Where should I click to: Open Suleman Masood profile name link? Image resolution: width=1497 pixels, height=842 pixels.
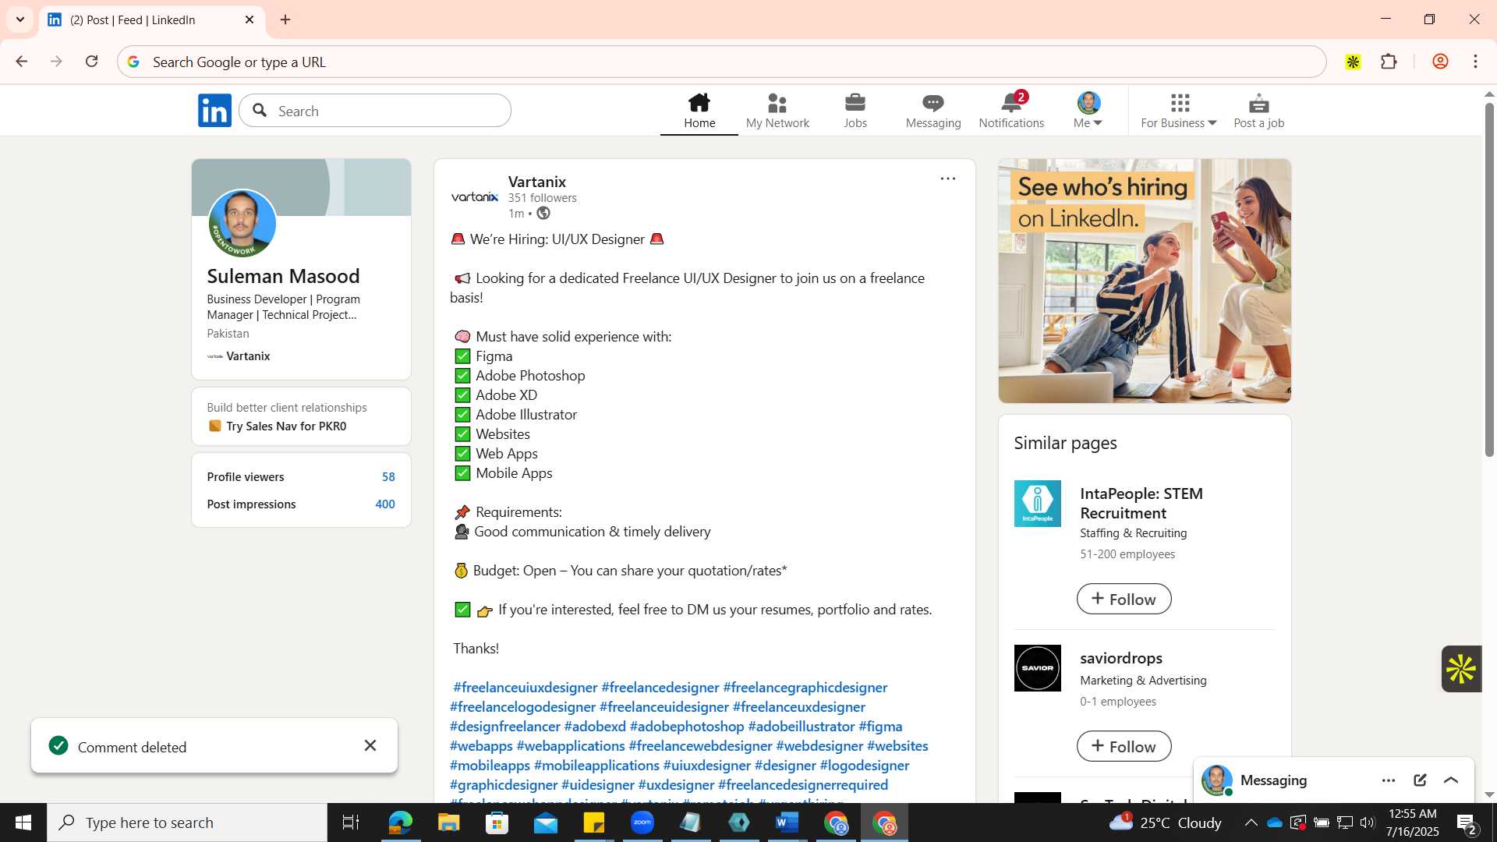click(283, 276)
